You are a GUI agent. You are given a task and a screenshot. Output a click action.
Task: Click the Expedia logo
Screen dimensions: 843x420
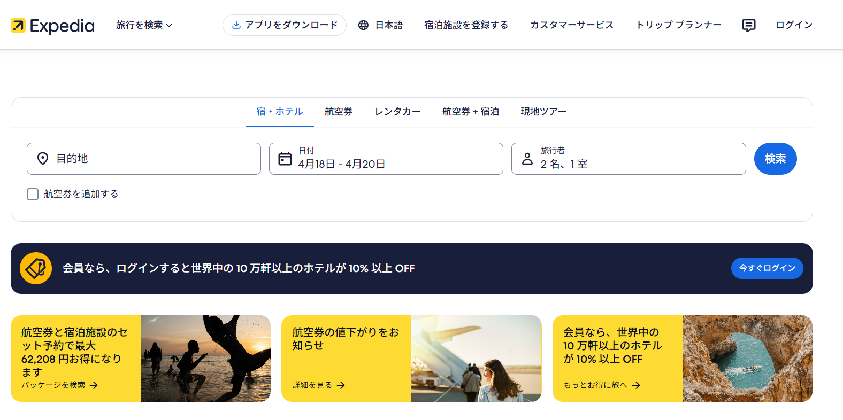point(52,25)
